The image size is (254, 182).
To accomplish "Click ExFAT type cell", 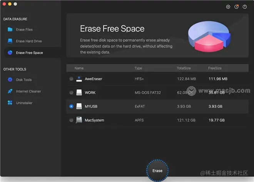I will click(140, 106).
